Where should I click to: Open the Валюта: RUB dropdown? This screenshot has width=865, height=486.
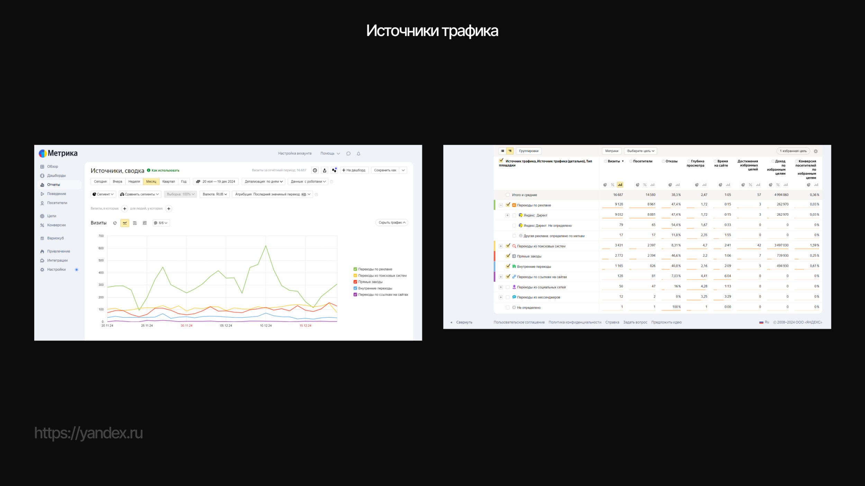pos(215,194)
